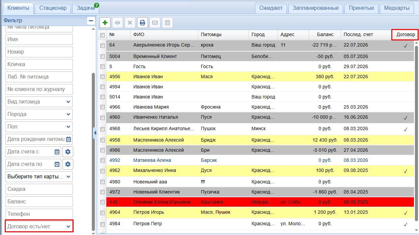The image size is (419, 235).
Task: Expand the Вид питомца dropdown
Action: coord(69,102)
